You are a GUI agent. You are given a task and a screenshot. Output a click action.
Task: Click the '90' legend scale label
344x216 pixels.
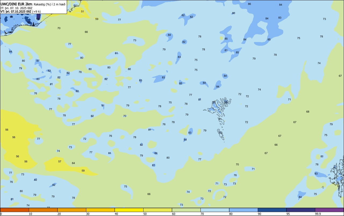pyautogui.click(x=259, y=214)
